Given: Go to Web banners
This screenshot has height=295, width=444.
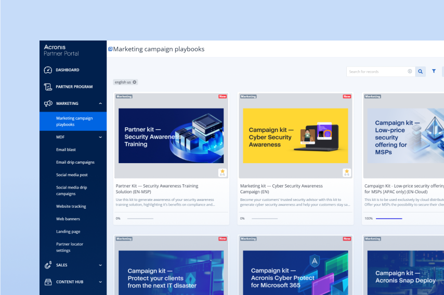Looking at the screenshot, I should (x=68, y=219).
